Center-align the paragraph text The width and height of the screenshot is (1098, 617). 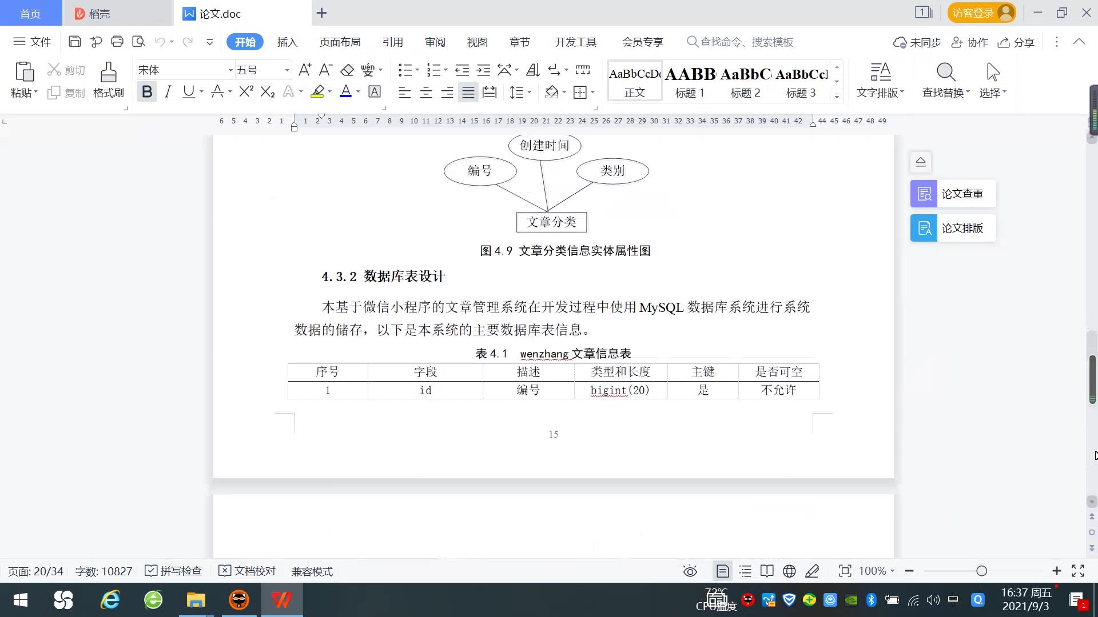pos(425,92)
